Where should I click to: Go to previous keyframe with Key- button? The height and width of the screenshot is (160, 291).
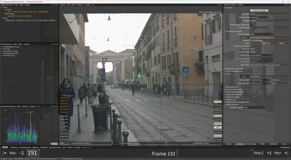13,153
